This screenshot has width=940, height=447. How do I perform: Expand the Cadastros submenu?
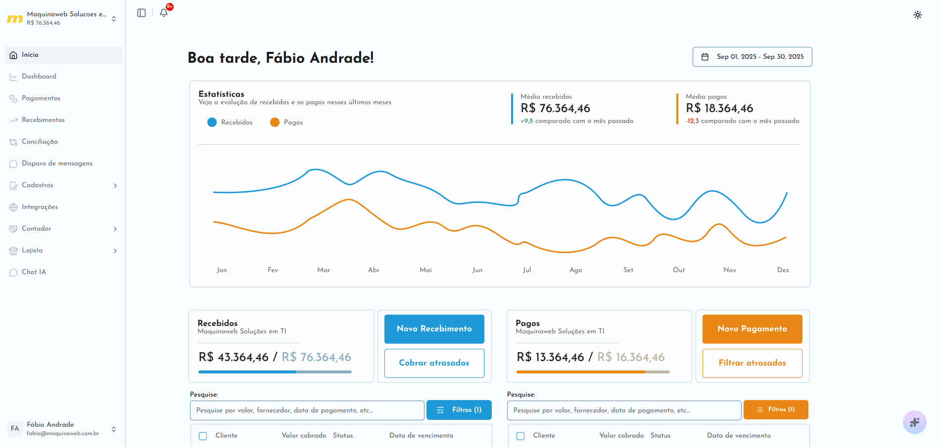[115, 186]
